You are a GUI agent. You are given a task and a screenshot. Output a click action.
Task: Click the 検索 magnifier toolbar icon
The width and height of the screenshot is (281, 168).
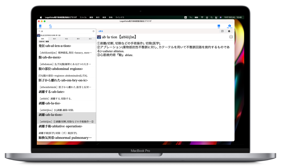pyautogui.click(x=51, y=26)
